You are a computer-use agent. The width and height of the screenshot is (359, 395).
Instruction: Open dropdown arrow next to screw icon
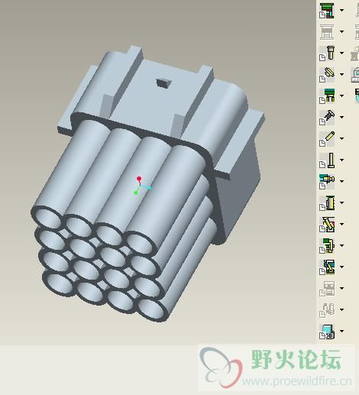tap(341, 117)
